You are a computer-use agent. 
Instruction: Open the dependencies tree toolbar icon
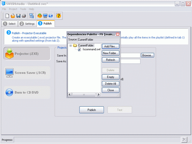coord(31,16)
